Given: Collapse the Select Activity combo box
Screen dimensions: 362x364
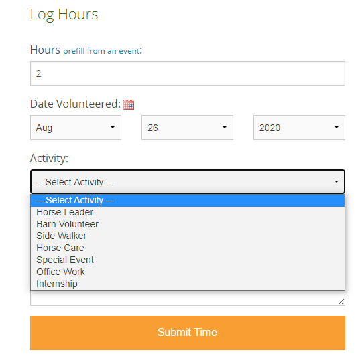Looking at the screenshot, I should (188, 182).
